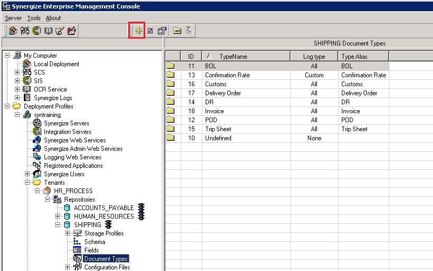The width and height of the screenshot is (433, 271).
Task: Click the SIS round toolbar icon
Action: (37, 31)
